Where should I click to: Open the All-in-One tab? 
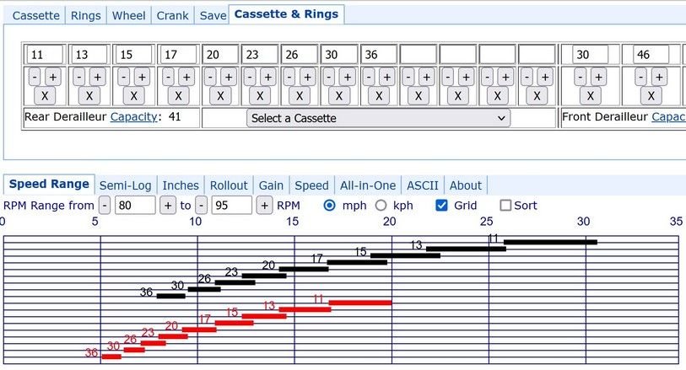[x=367, y=185]
